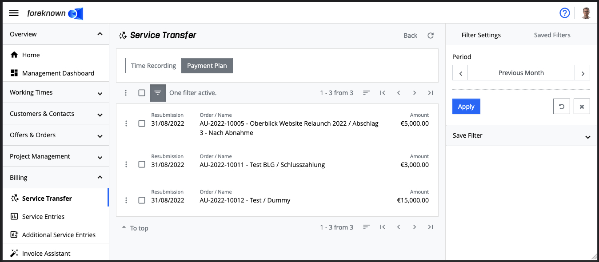
Task: Click the One filter active text
Action: click(x=193, y=93)
